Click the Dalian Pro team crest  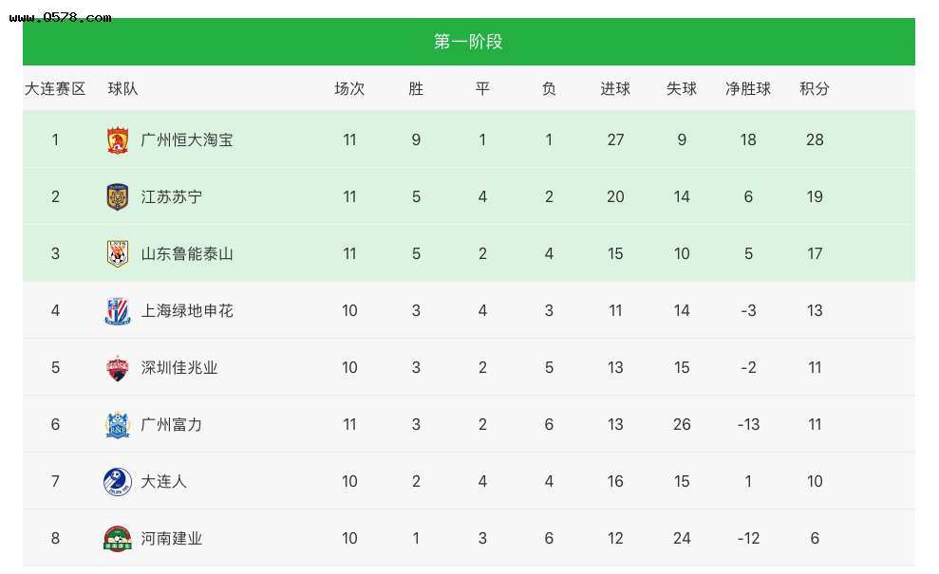pyautogui.click(x=118, y=481)
